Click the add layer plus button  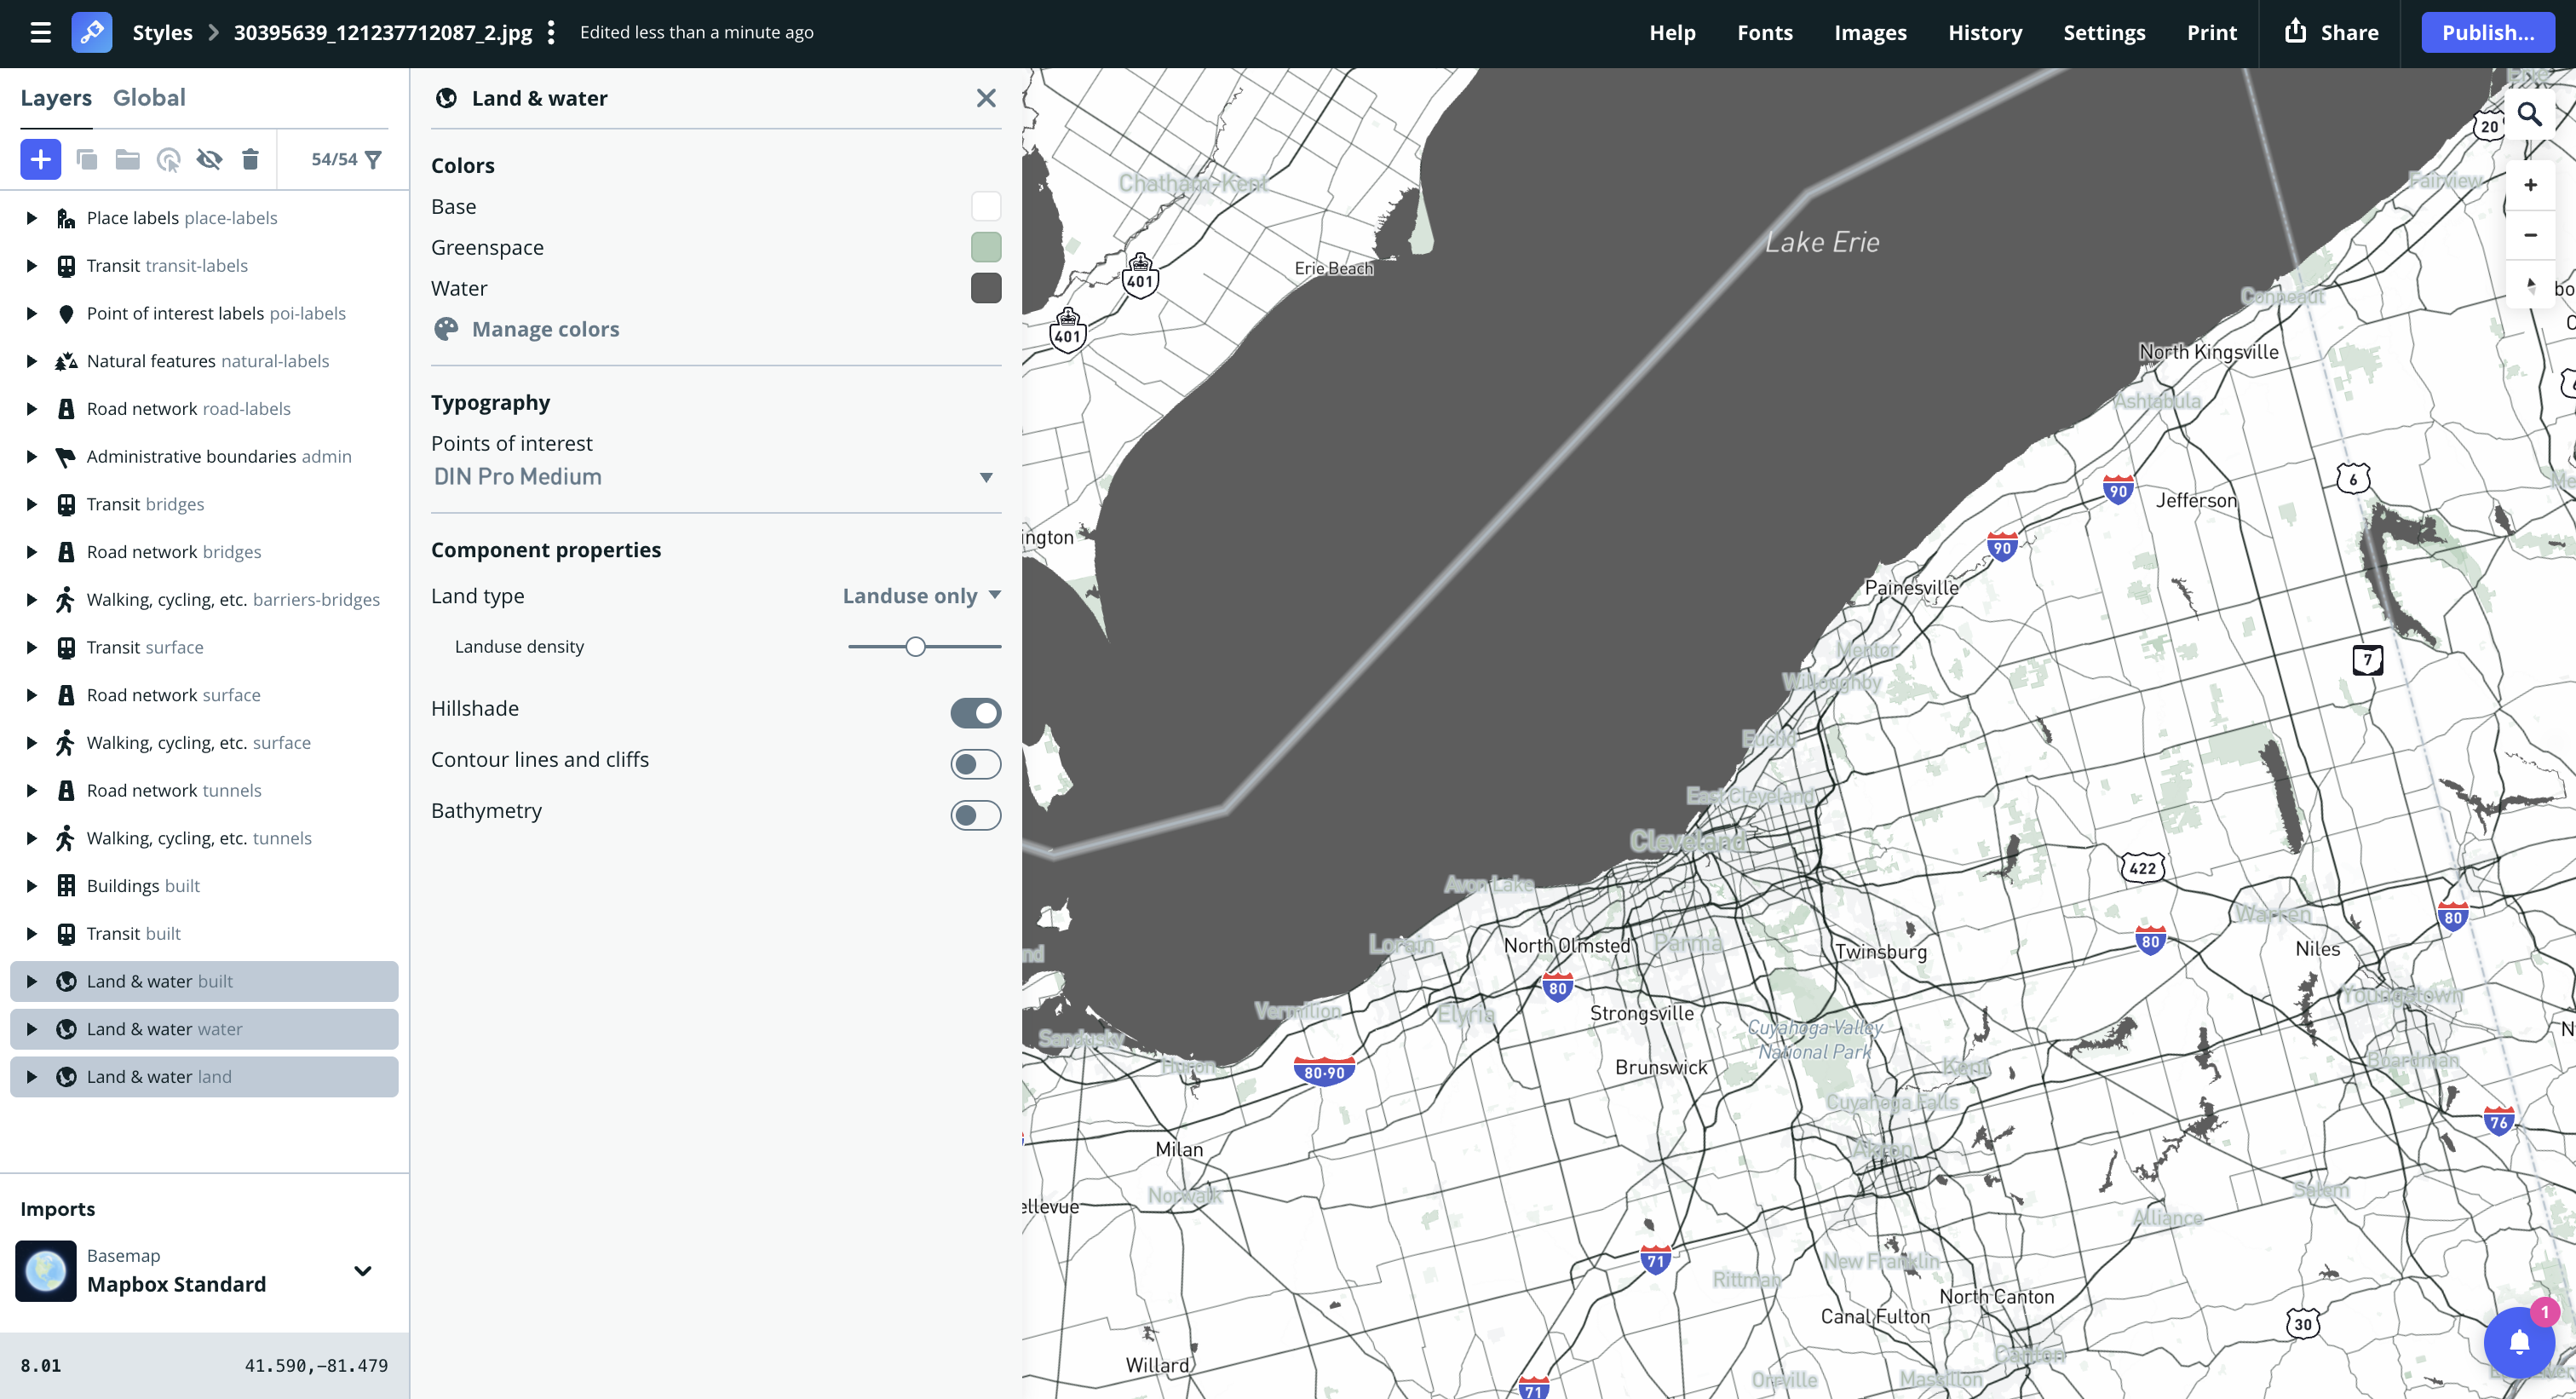point(40,159)
